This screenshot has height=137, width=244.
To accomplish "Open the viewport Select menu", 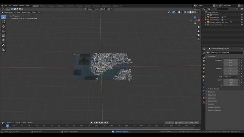I will pos(24,12).
